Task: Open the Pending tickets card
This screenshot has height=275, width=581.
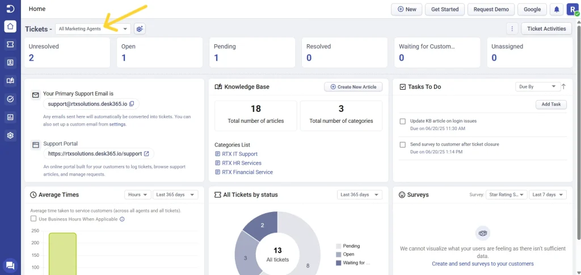Action: (252, 52)
